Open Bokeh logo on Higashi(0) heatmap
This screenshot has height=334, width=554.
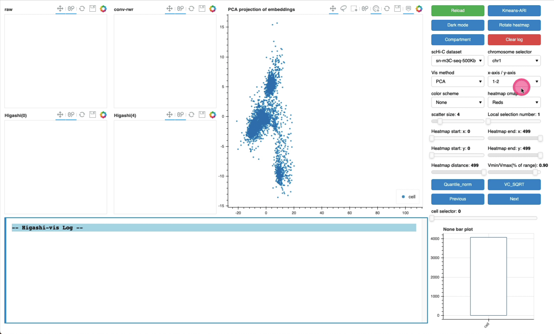103,114
